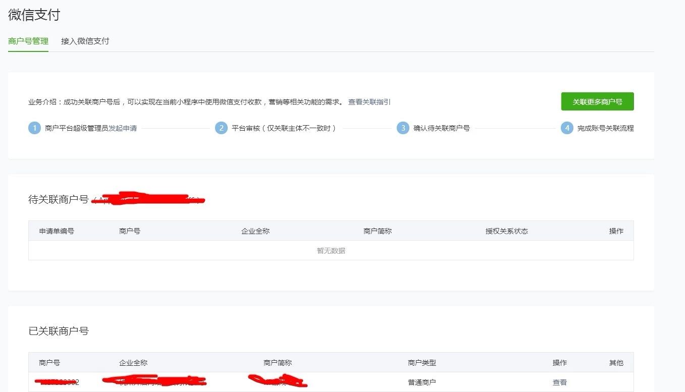This screenshot has height=392, width=685.
Task: Click 企业全称 header in 已关联商户号 table
Action: 133,363
